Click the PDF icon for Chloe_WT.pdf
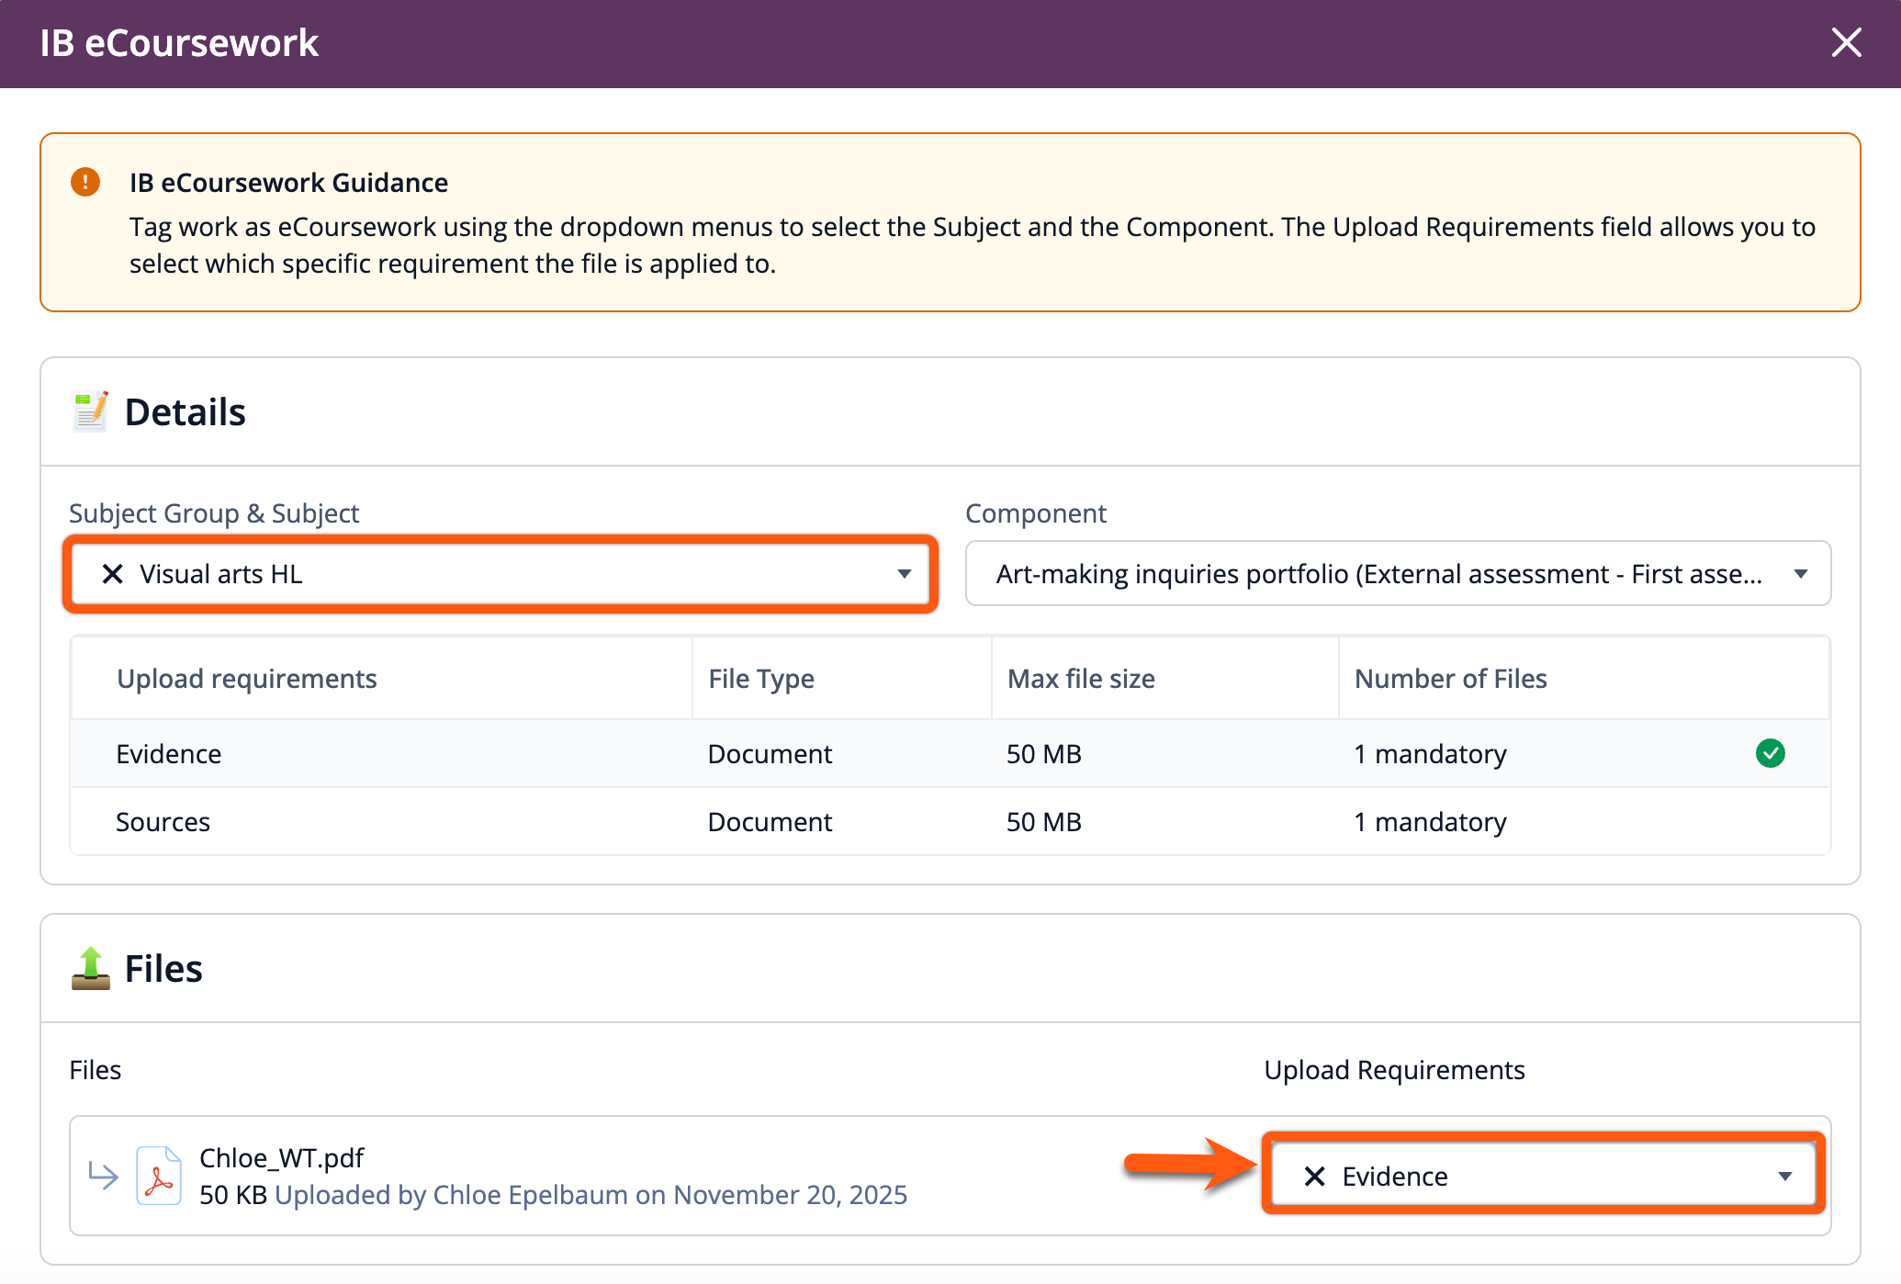This screenshot has height=1284, width=1901. click(159, 1176)
